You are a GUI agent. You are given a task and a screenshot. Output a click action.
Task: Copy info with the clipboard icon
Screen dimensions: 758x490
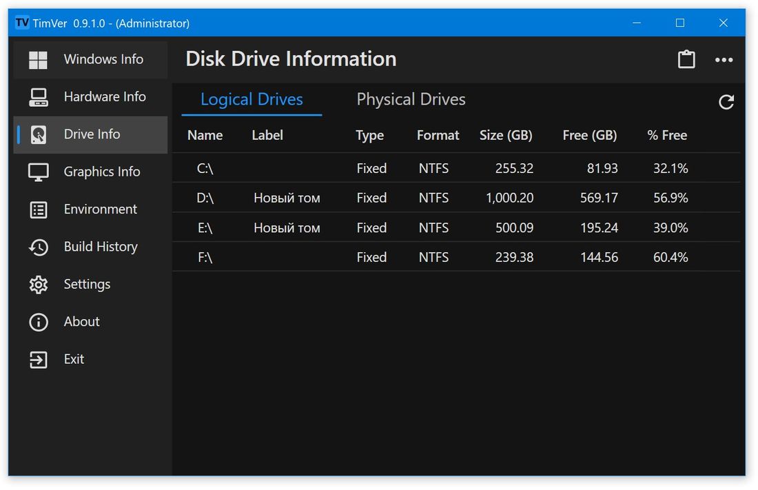(x=686, y=59)
